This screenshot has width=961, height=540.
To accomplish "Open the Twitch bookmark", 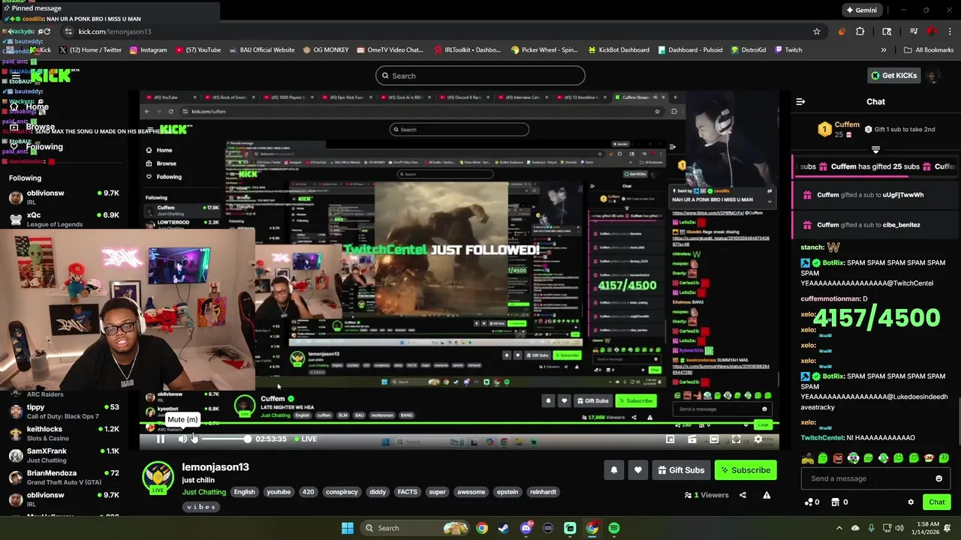I will [x=788, y=49].
